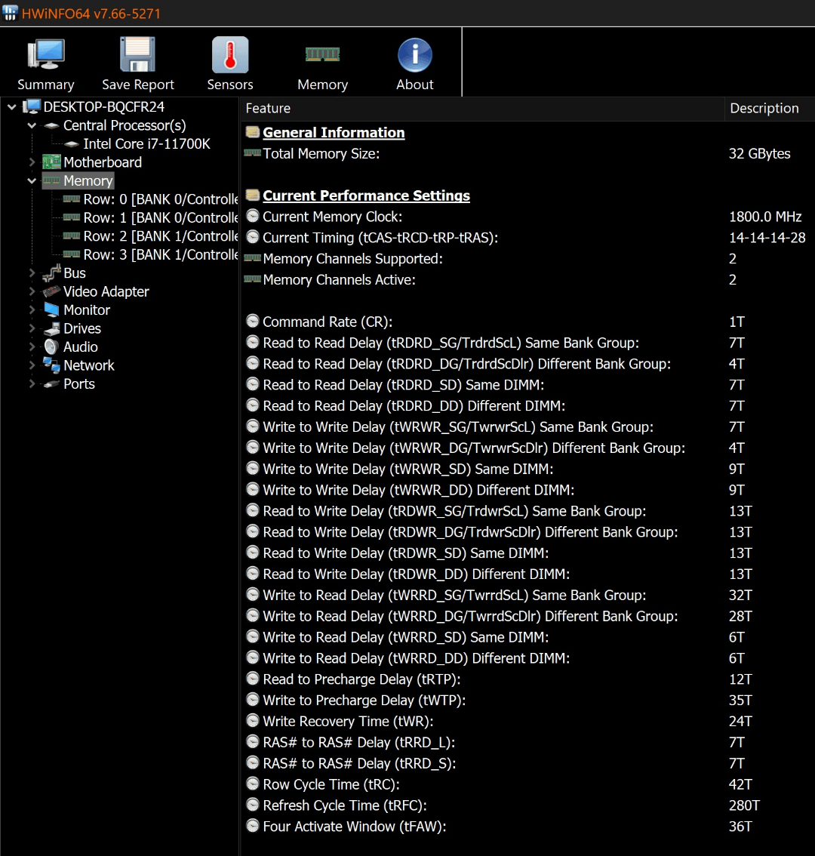
Task: Open the Summary toolbar icon
Action: (x=46, y=54)
